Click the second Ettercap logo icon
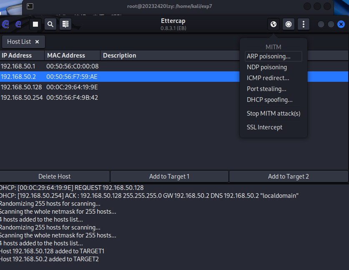The image size is (349, 270). (18, 24)
